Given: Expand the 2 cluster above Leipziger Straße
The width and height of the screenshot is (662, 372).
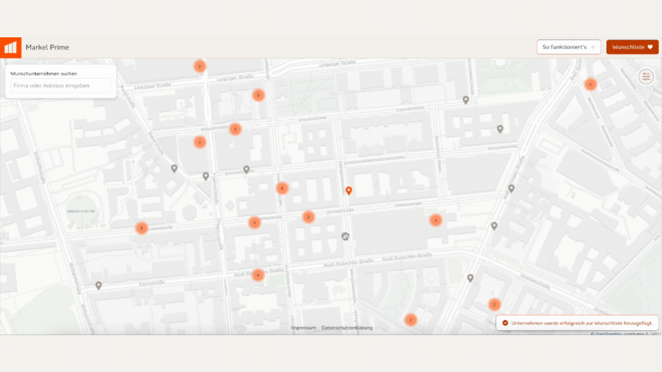Looking at the screenshot, I should [x=199, y=66].
